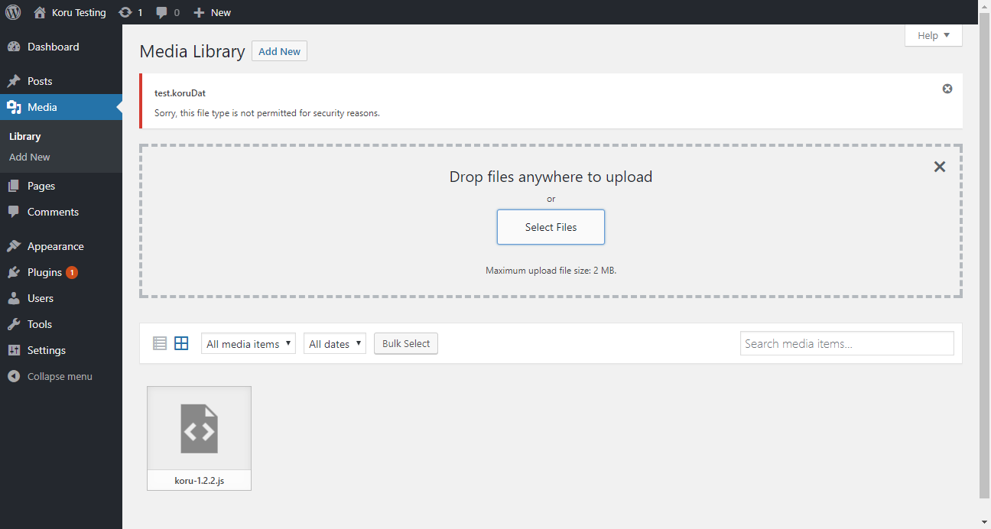Screen dimensions: 991x529
Task: Switch to grid view mode
Action: [181, 342]
